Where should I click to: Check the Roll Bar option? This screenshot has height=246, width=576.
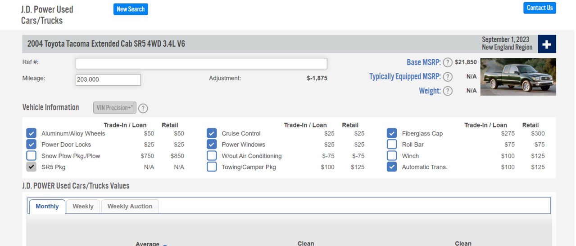392,145
